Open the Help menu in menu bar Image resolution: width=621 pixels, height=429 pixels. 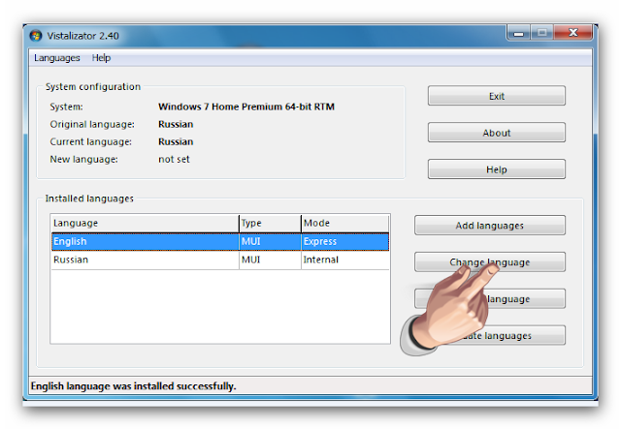tap(101, 58)
